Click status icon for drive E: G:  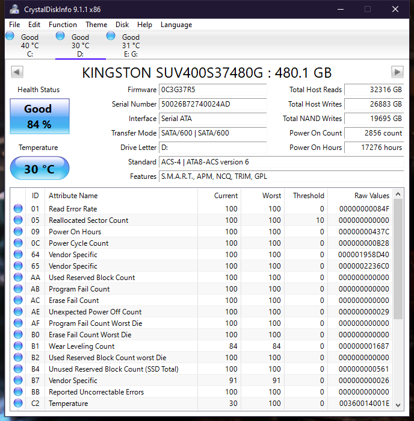tap(111, 36)
